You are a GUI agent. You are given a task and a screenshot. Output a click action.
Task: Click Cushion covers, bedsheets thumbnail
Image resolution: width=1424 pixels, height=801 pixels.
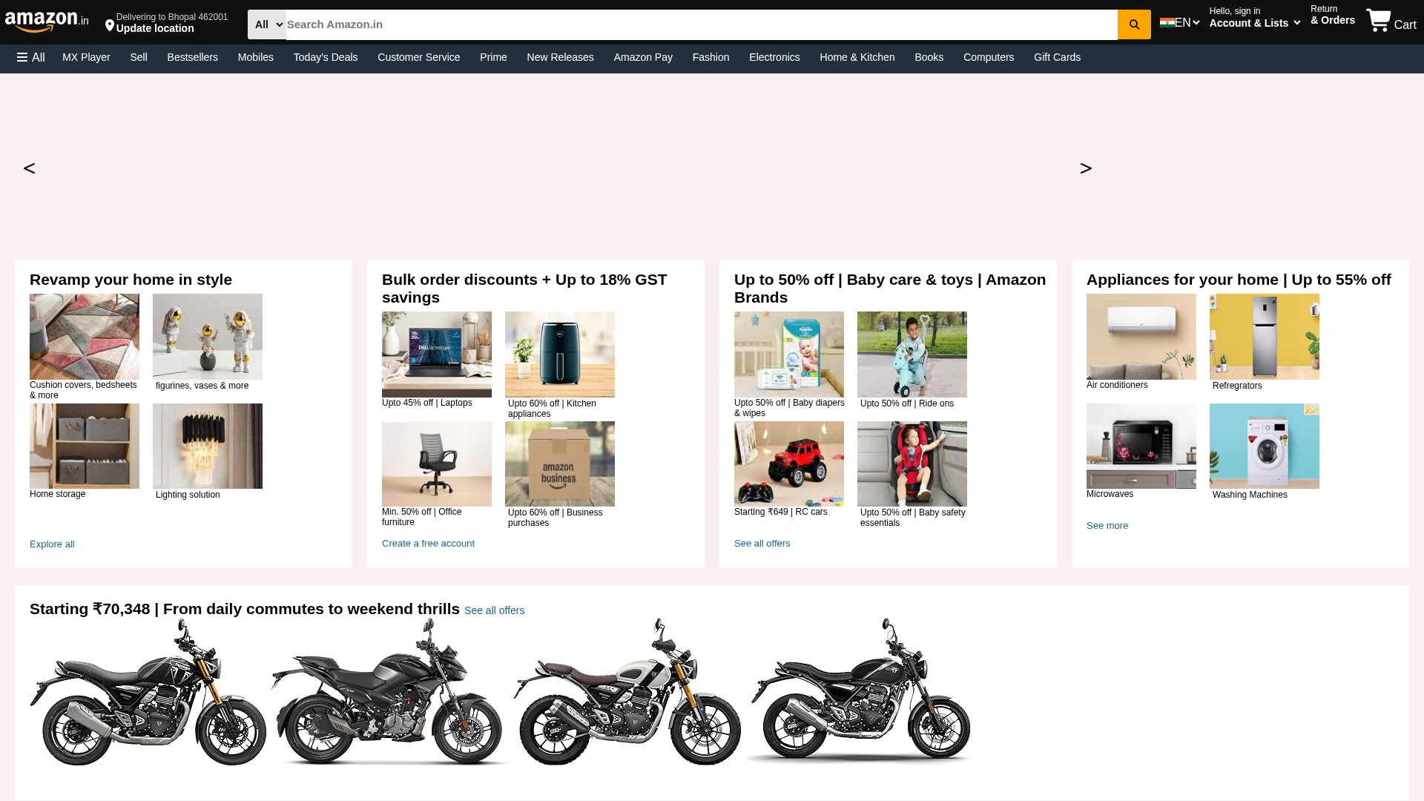85,337
